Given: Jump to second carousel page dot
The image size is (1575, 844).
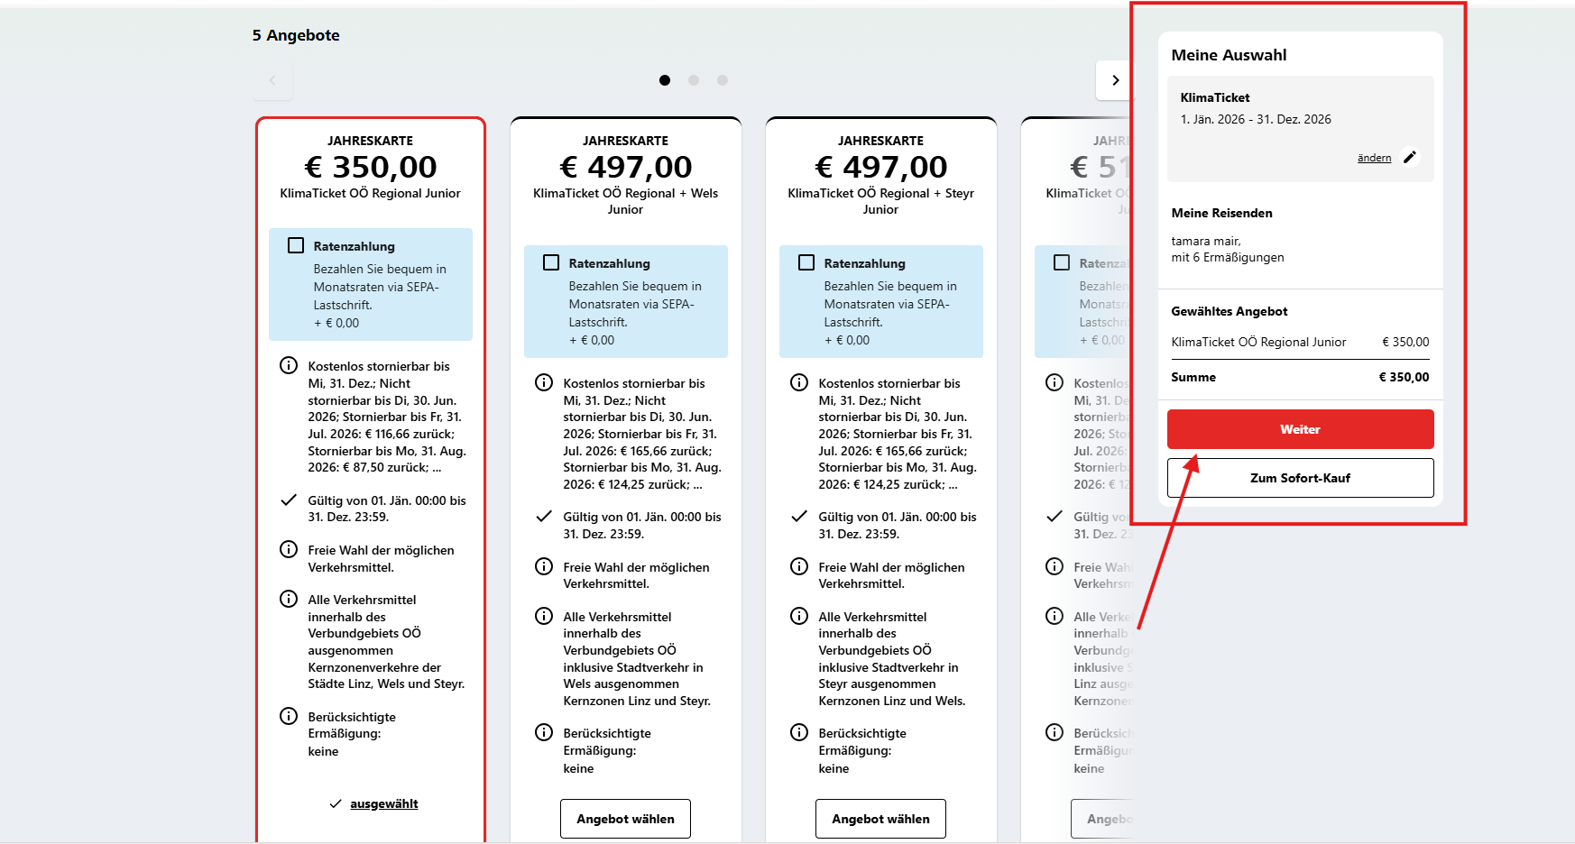Looking at the screenshot, I should pyautogui.click(x=694, y=80).
